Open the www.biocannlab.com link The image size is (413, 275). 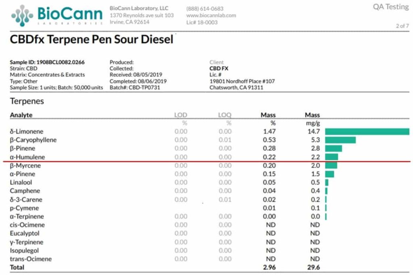pyautogui.click(x=211, y=16)
